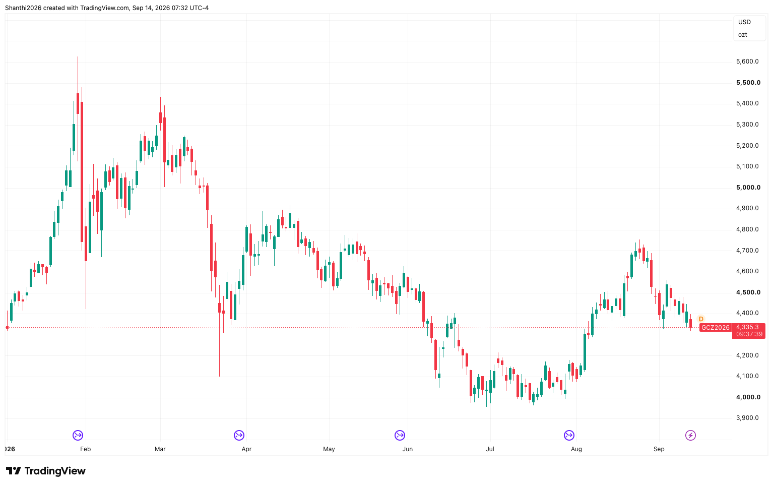This screenshot has height=486, width=773.
Task: Click the Apr label on the time axis
Action: (x=246, y=449)
